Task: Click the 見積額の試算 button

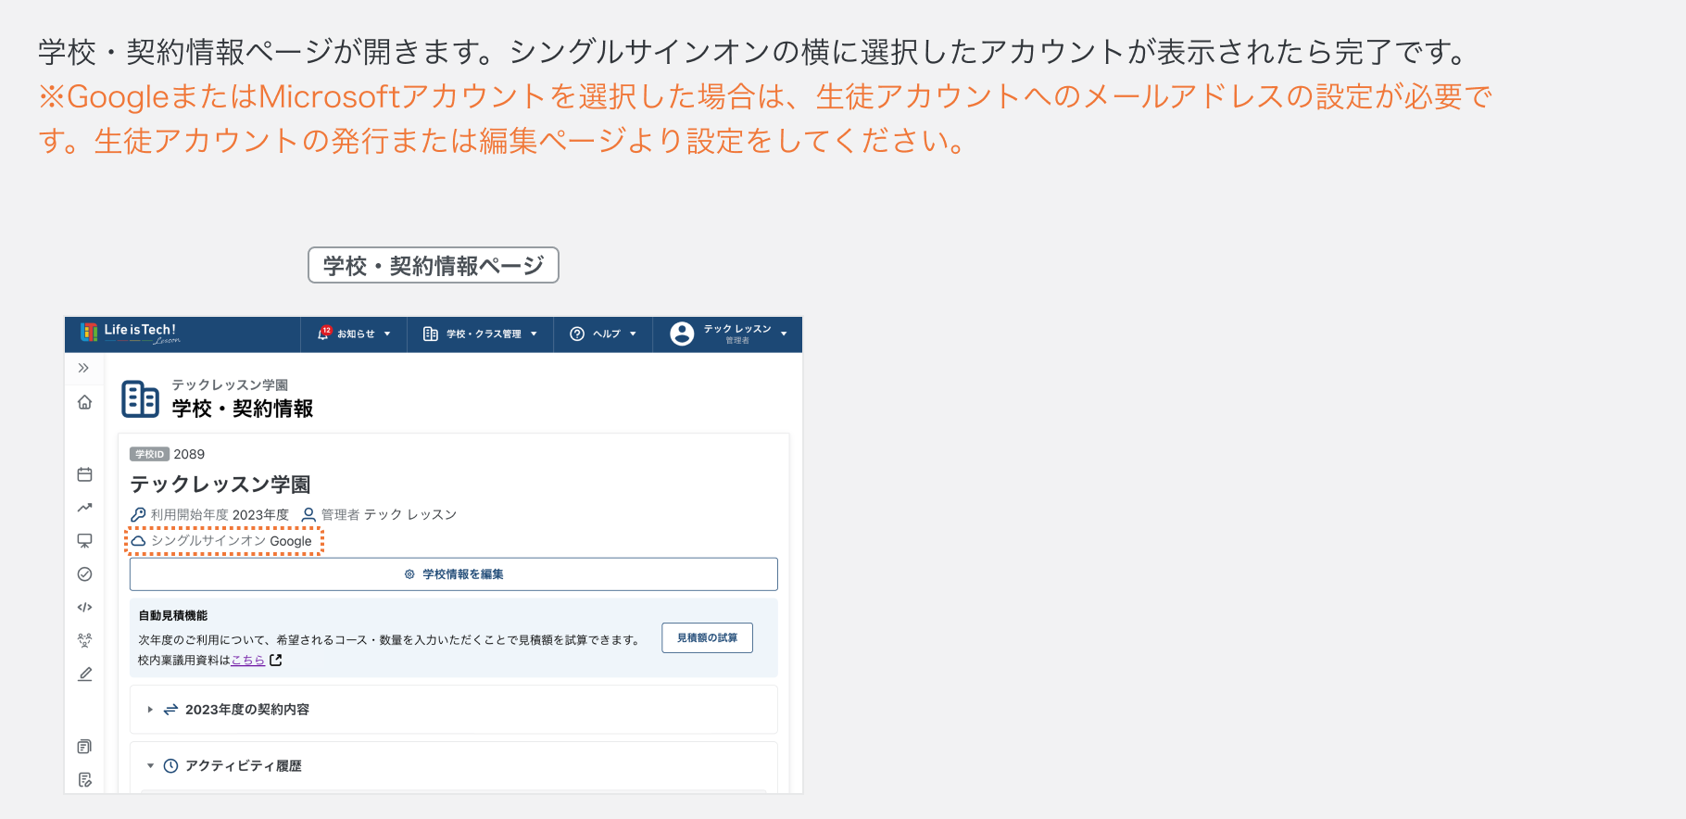Action: pyautogui.click(x=707, y=638)
